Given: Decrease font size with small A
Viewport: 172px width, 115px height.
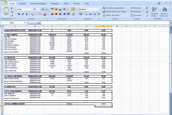Looking at the screenshot, I should 46,9.
